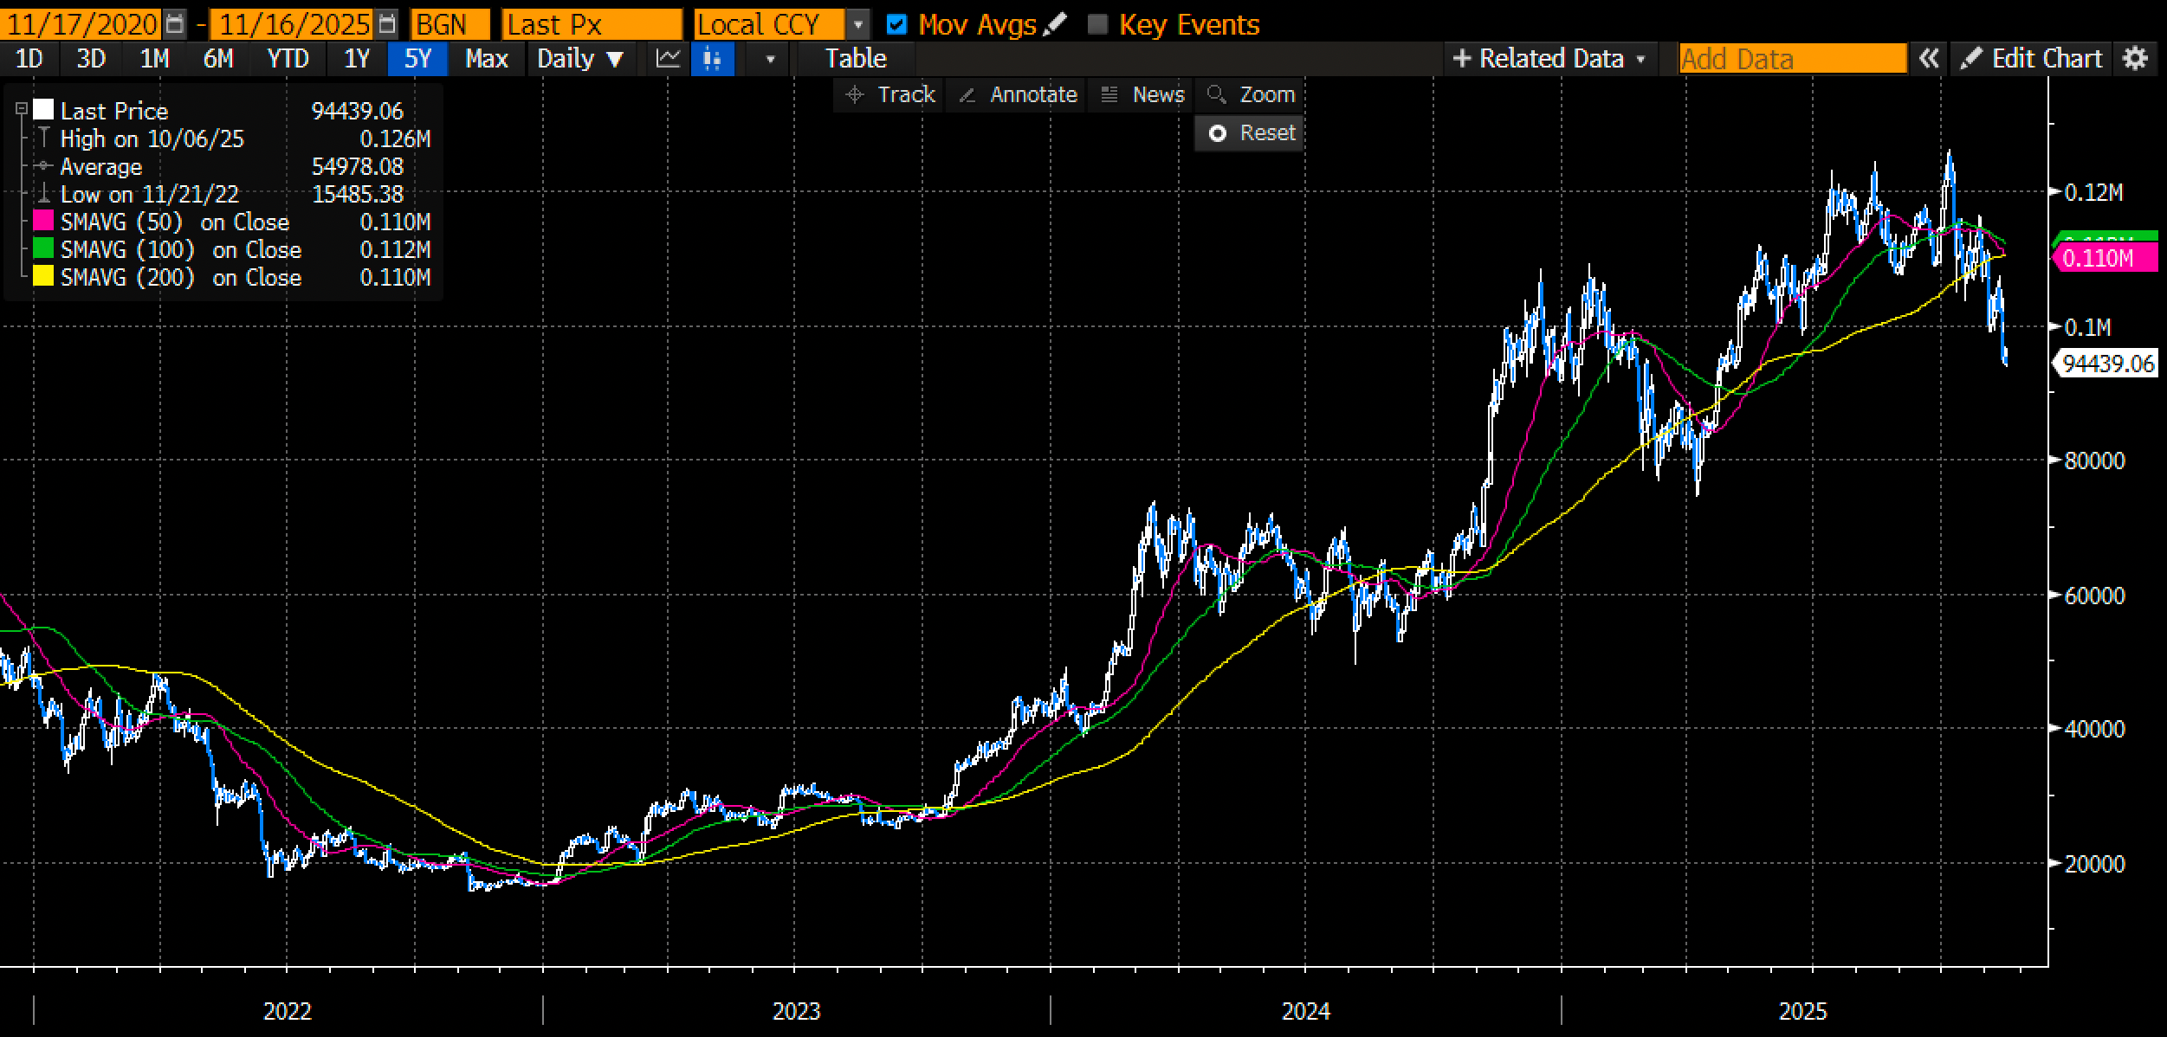2167x1037 pixels.
Task: Select the candlestick chart type icon
Action: click(x=713, y=59)
